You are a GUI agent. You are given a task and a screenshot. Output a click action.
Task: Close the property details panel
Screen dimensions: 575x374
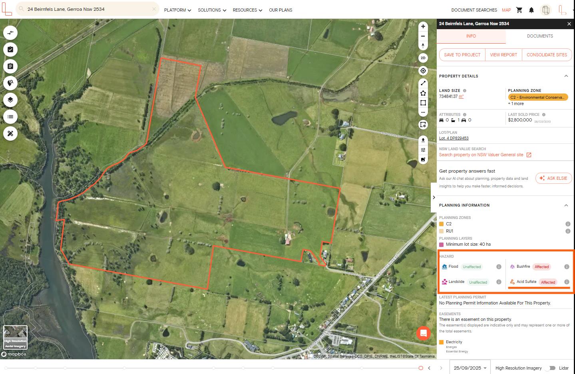tap(569, 24)
